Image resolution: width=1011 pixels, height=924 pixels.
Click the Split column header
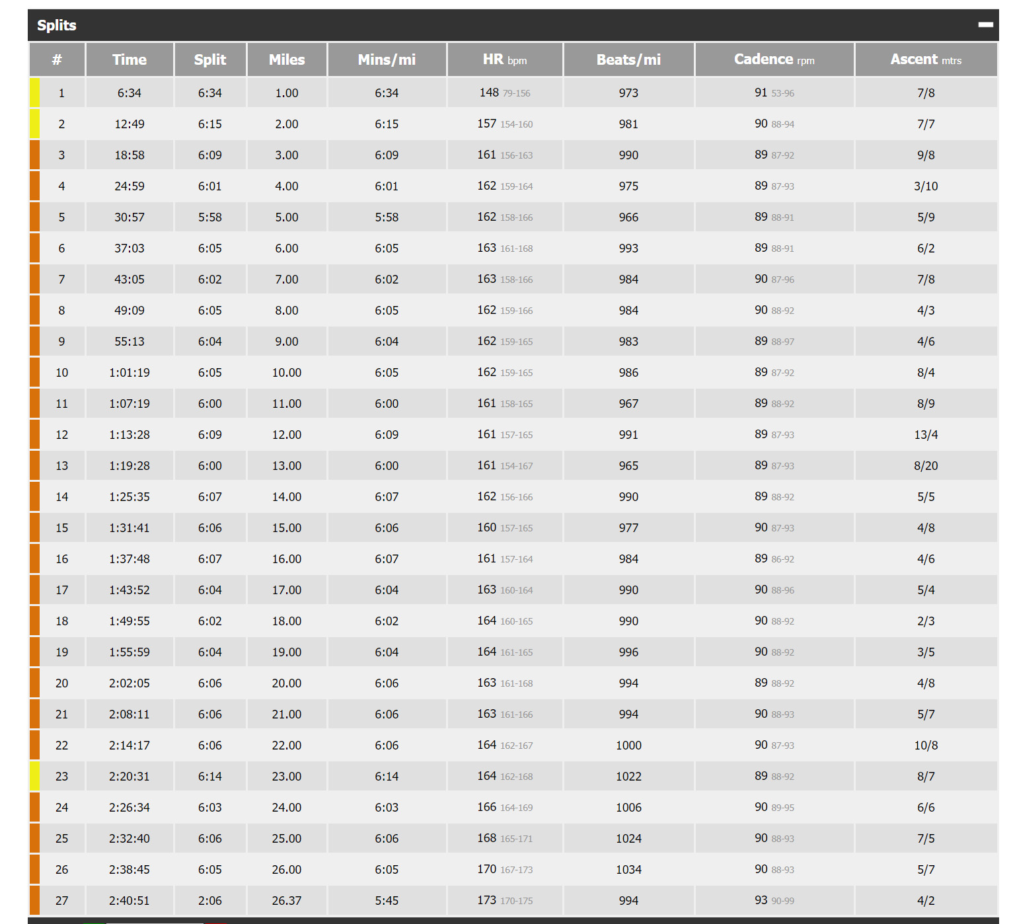[x=210, y=59]
